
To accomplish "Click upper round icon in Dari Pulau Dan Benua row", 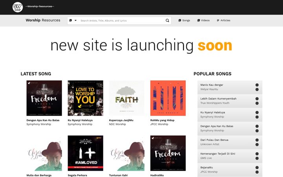I will [x=257, y=140].
